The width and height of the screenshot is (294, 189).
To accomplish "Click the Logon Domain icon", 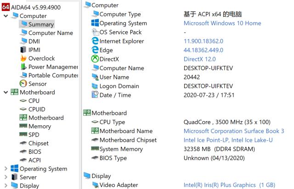I will coord(95,86).
